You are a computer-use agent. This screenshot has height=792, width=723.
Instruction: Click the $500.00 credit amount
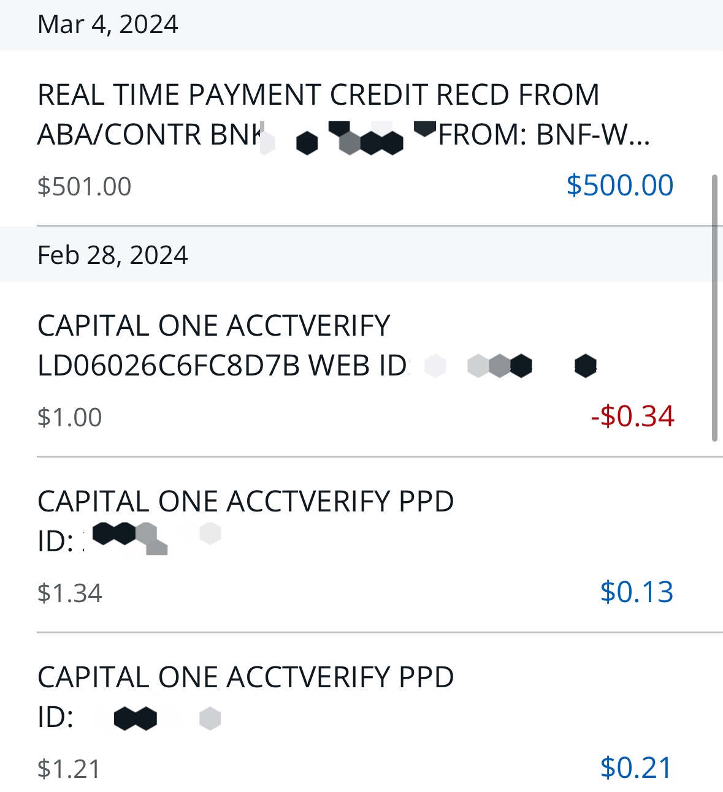tap(619, 185)
